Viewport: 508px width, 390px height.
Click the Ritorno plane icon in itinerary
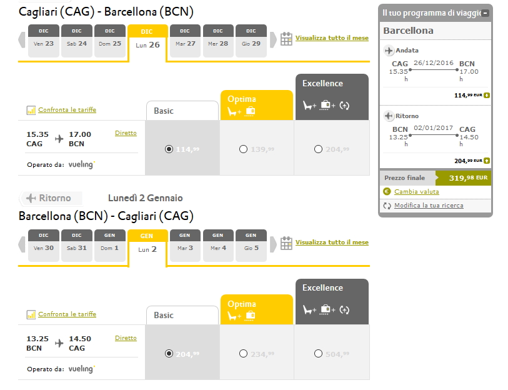coord(389,116)
